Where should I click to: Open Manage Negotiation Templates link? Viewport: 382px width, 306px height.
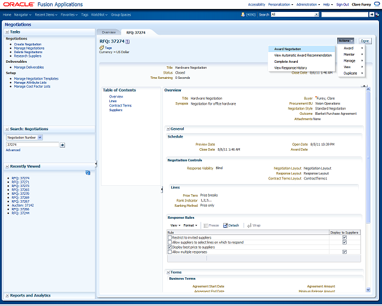pos(36,79)
